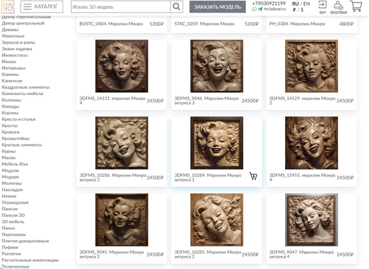
Task: Open thumbnail of 3DFMS_9046 Мэрилин Монро актриса 3
Action: coord(217,66)
